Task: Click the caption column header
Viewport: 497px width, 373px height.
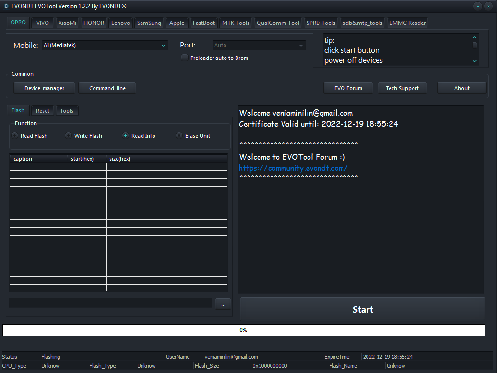Action: coord(39,159)
